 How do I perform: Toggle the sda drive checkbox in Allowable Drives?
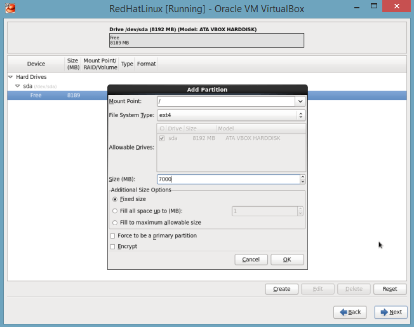pos(162,138)
